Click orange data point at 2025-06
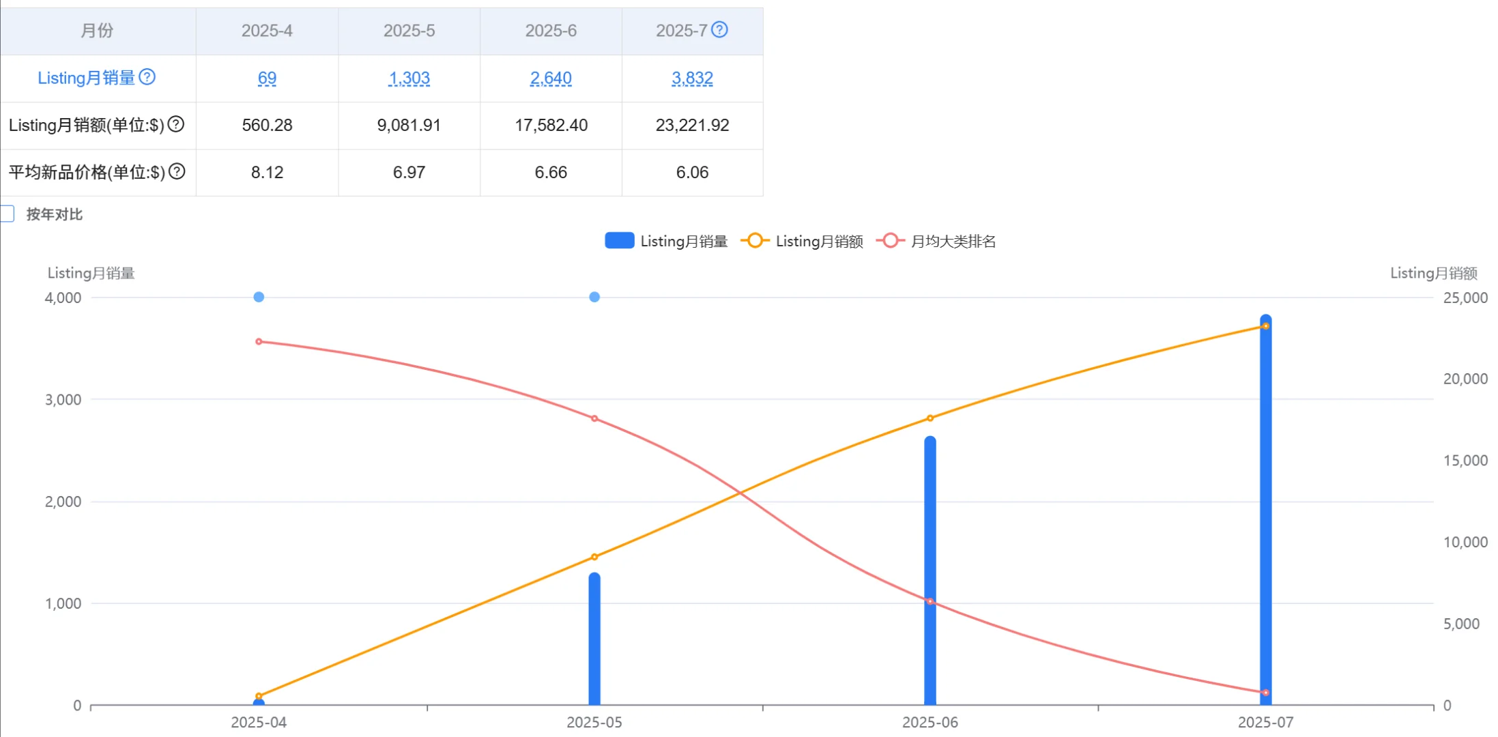This screenshot has width=1498, height=737. click(930, 418)
